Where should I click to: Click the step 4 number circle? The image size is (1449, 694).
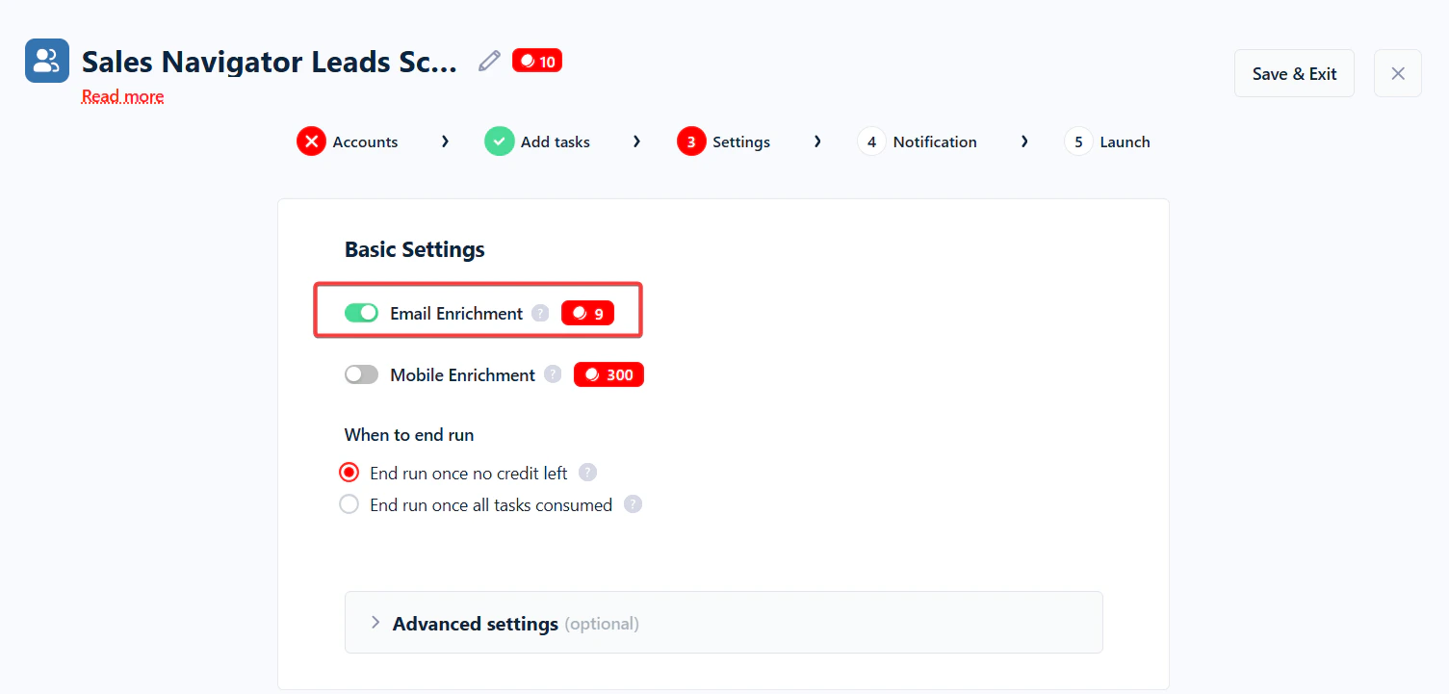871,141
